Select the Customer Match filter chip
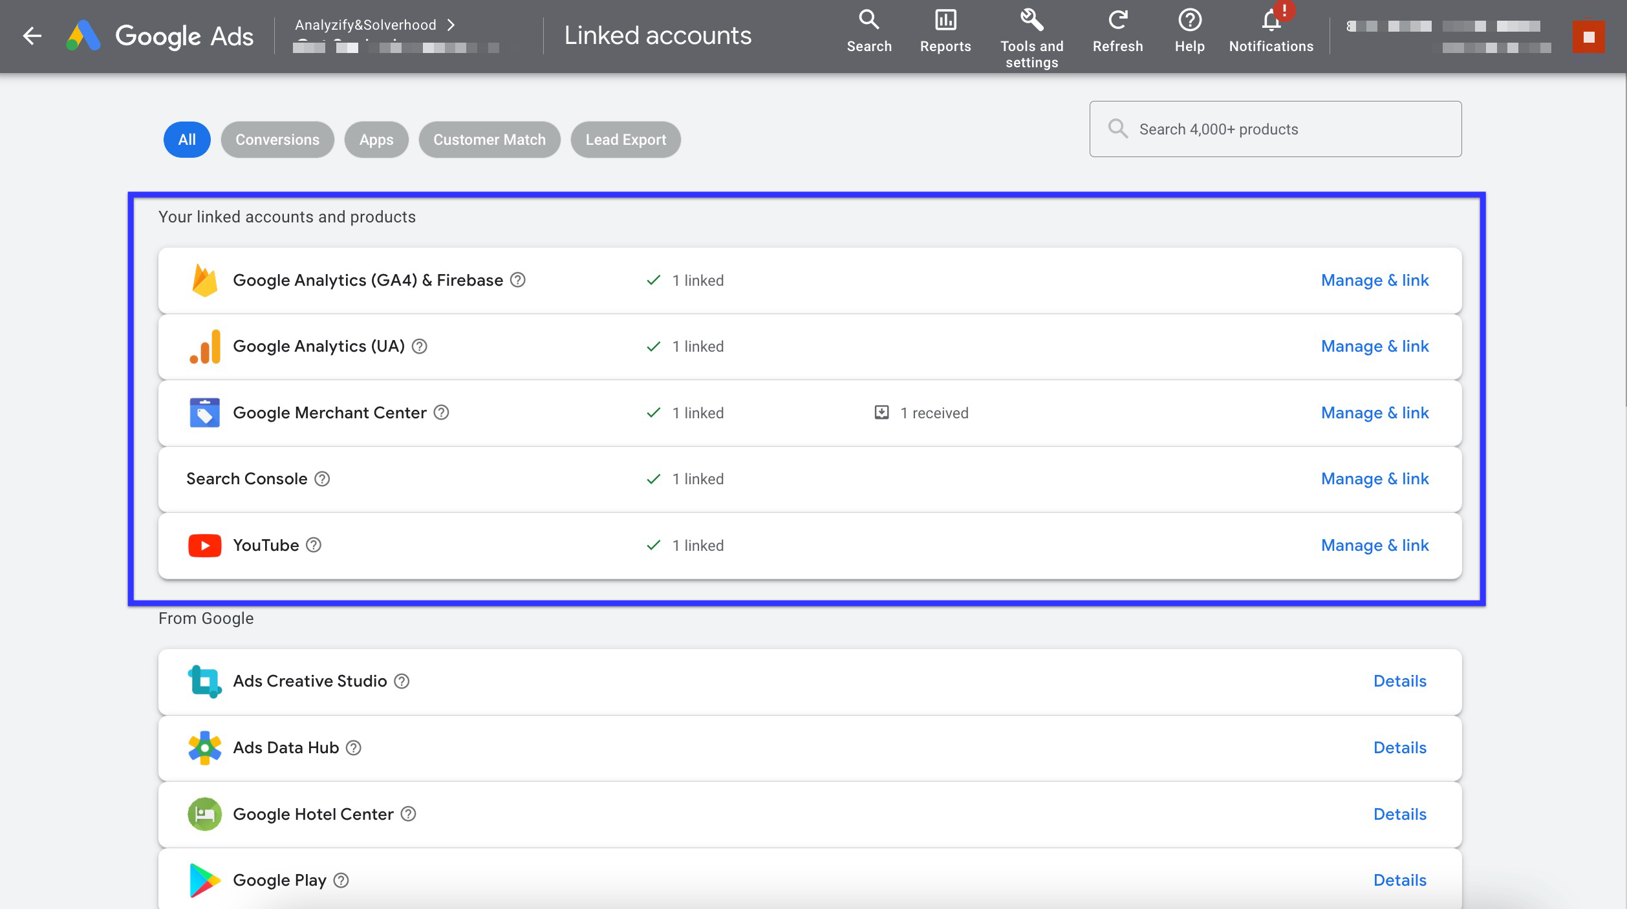1627x909 pixels. (490, 140)
